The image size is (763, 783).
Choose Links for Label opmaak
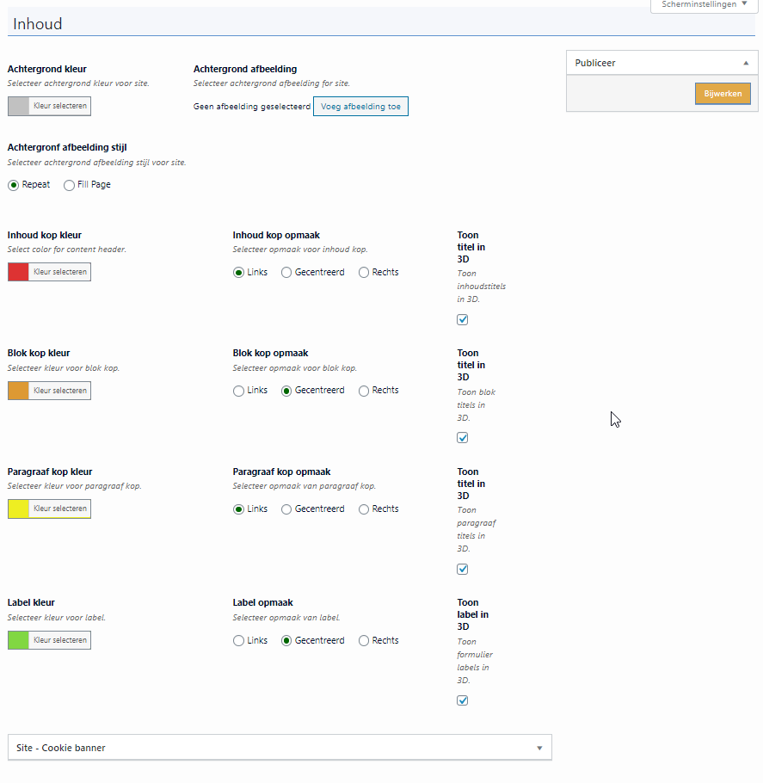[238, 641]
